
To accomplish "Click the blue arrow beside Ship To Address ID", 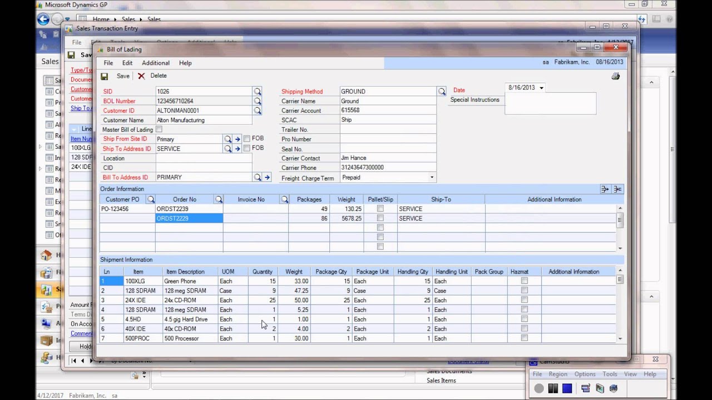I will [238, 148].
